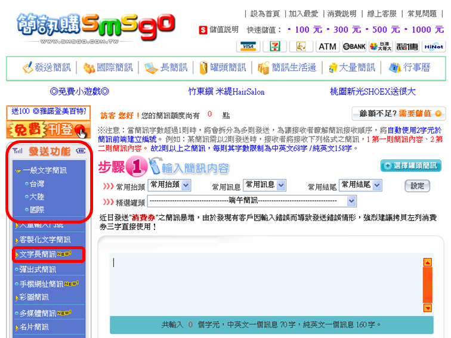The image size is (451, 338).
Task: Click the Taiwan Mobile (台灣大哥大) payment icon
Action: [381, 46]
